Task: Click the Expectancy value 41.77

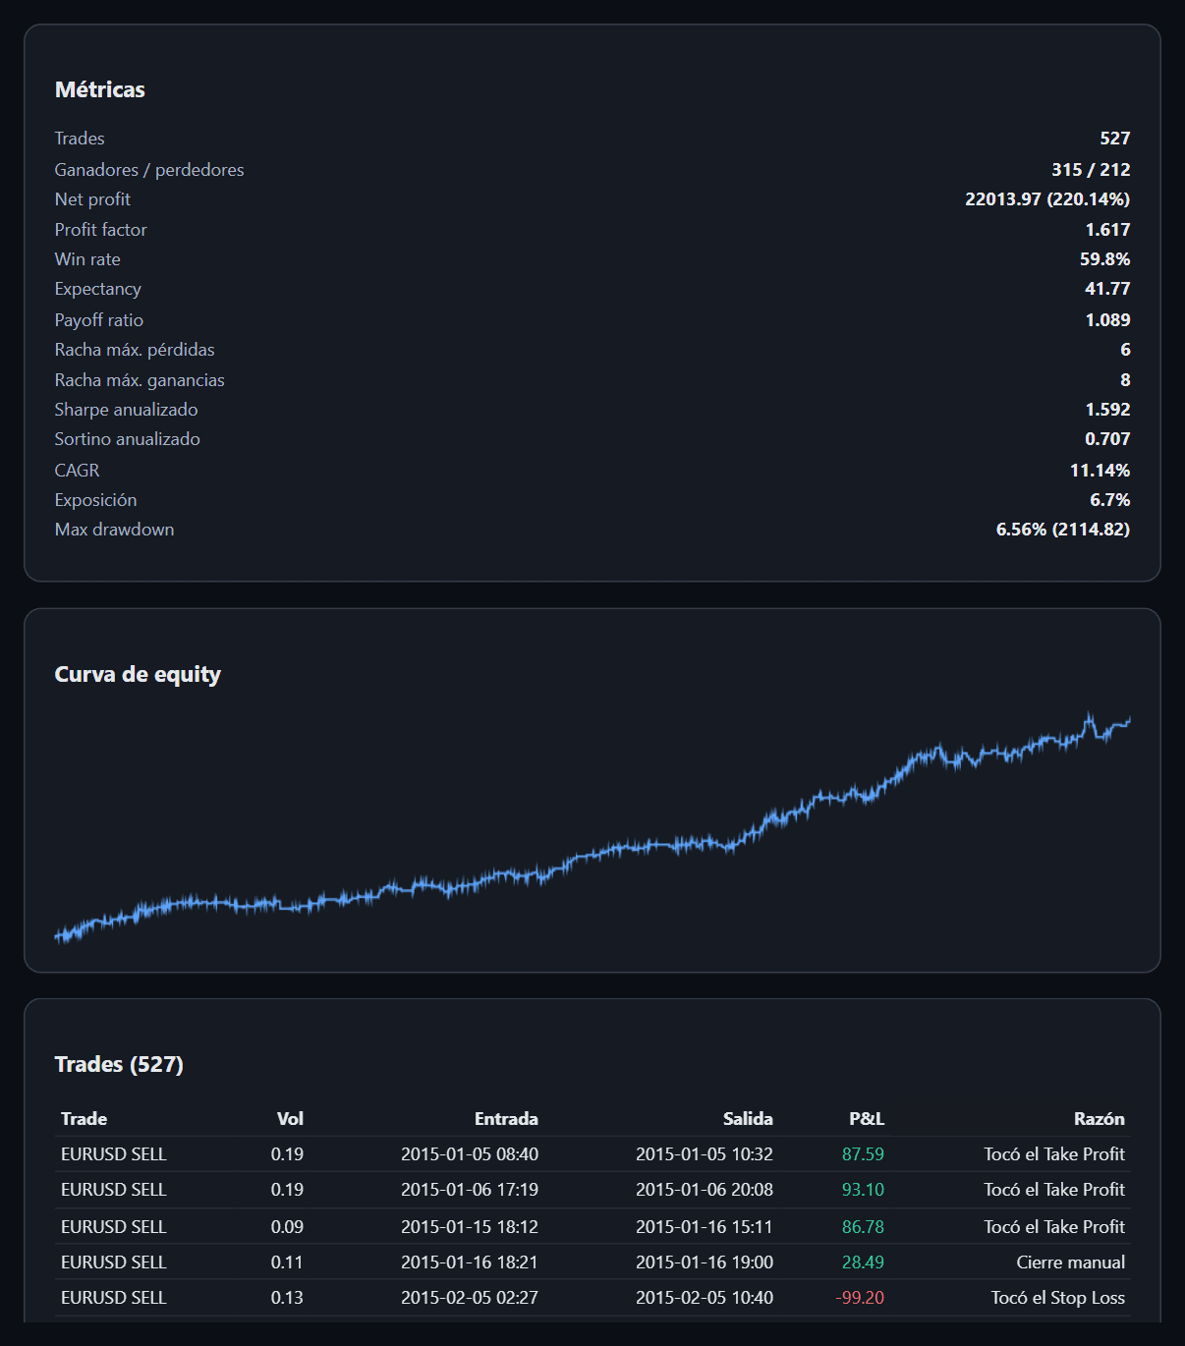Action: (x=1107, y=289)
